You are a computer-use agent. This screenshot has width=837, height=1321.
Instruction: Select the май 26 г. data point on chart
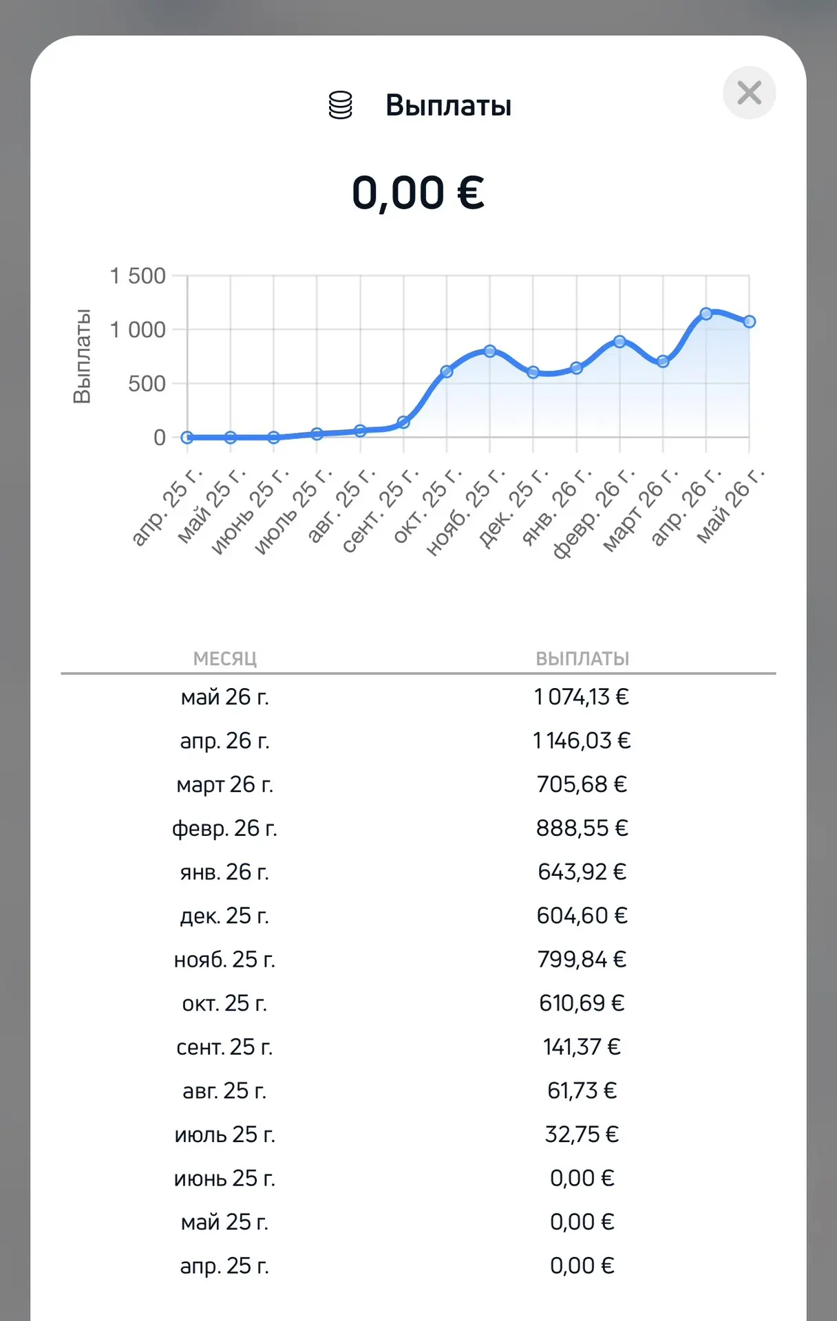pyautogui.click(x=749, y=321)
